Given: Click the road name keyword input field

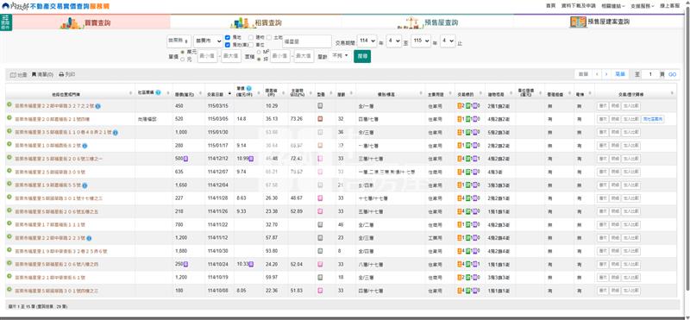Looking at the screenshot, I should (307, 41).
